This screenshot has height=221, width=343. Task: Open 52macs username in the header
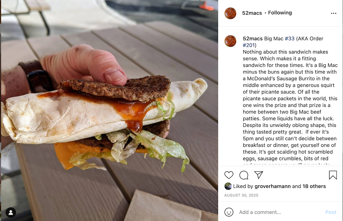click(x=252, y=13)
